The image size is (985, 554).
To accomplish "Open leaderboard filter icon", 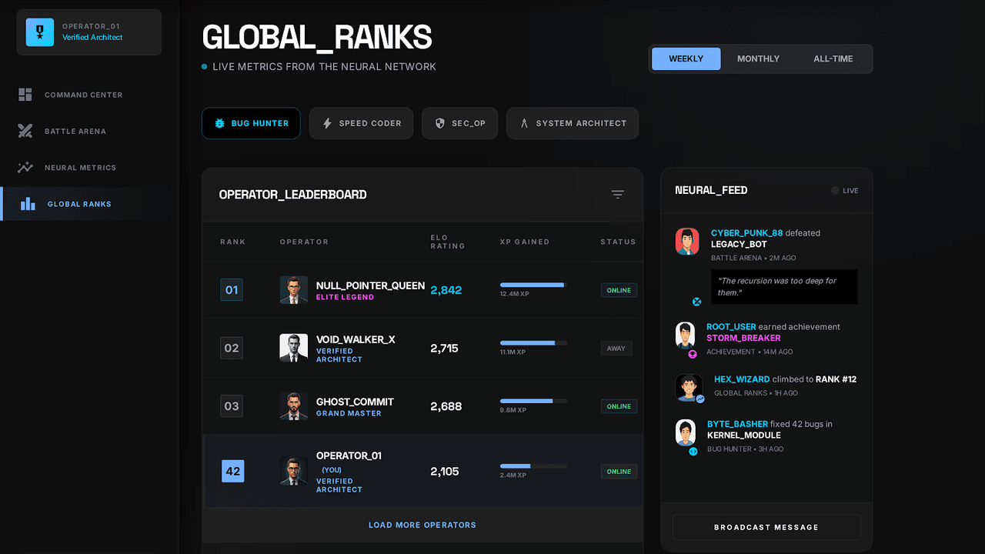I will [617, 195].
